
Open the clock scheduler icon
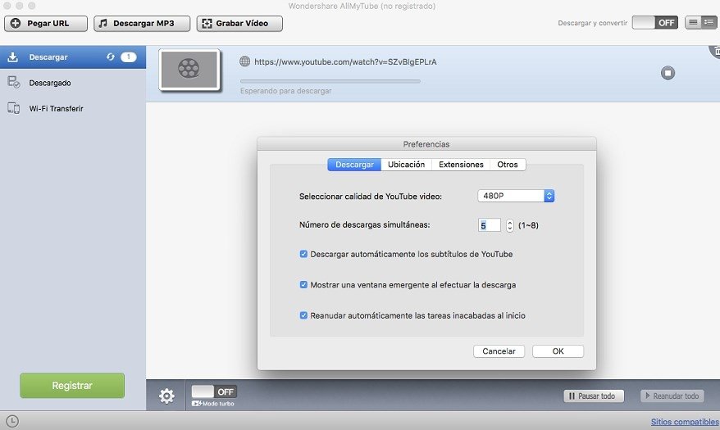point(12,421)
